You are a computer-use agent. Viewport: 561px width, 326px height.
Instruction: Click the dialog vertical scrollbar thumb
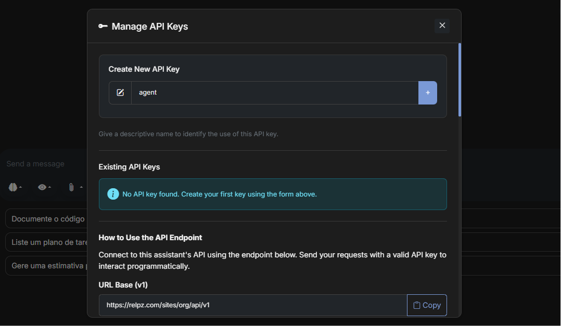pos(460,80)
